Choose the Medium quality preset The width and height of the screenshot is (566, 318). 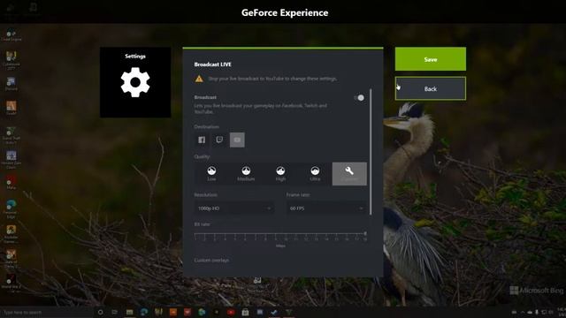pos(246,174)
